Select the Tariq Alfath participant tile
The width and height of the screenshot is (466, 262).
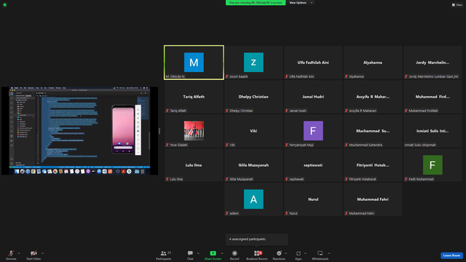point(194,97)
